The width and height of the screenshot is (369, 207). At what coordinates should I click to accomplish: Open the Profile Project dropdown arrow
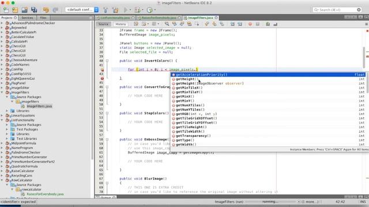tap(155, 10)
